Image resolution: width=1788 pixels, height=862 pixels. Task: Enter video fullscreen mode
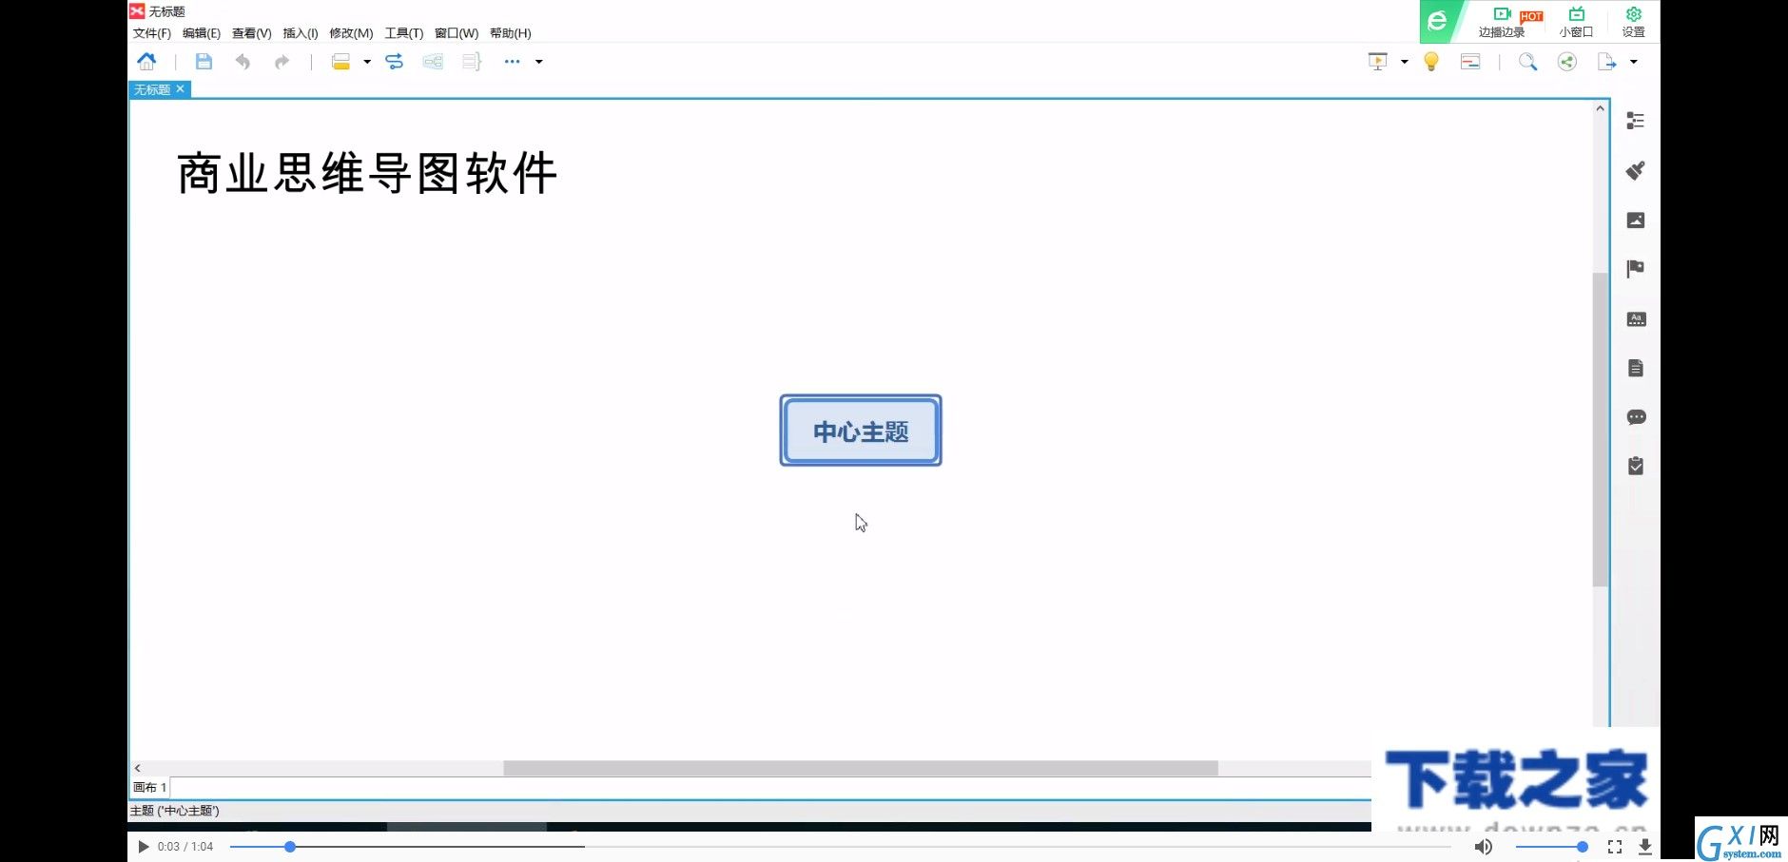pos(1615,846)
